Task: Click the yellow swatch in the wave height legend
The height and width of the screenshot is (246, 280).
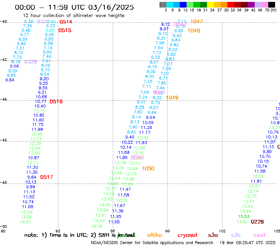Action: pos(210,5)
